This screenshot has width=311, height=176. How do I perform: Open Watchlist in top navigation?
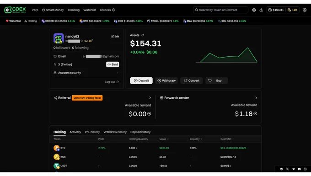pyautogui.click(x=90, y=10)
